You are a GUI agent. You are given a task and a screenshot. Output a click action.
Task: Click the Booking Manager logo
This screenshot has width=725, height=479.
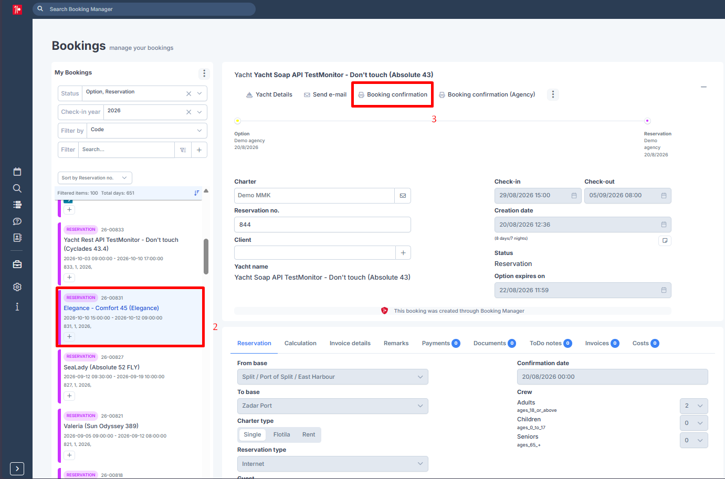(x=17, y=9)
